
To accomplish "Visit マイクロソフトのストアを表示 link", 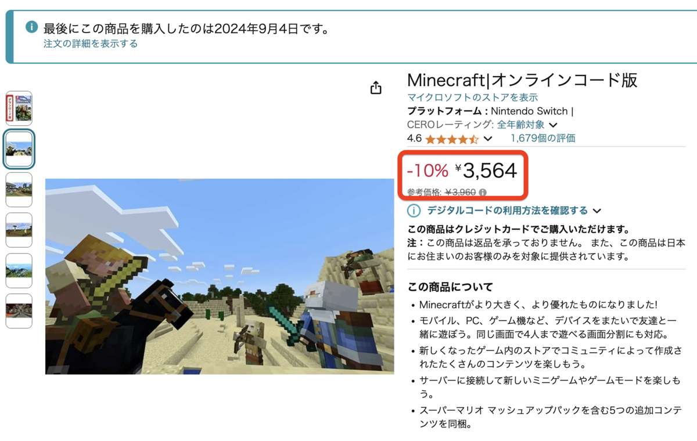I will (472, 97).
